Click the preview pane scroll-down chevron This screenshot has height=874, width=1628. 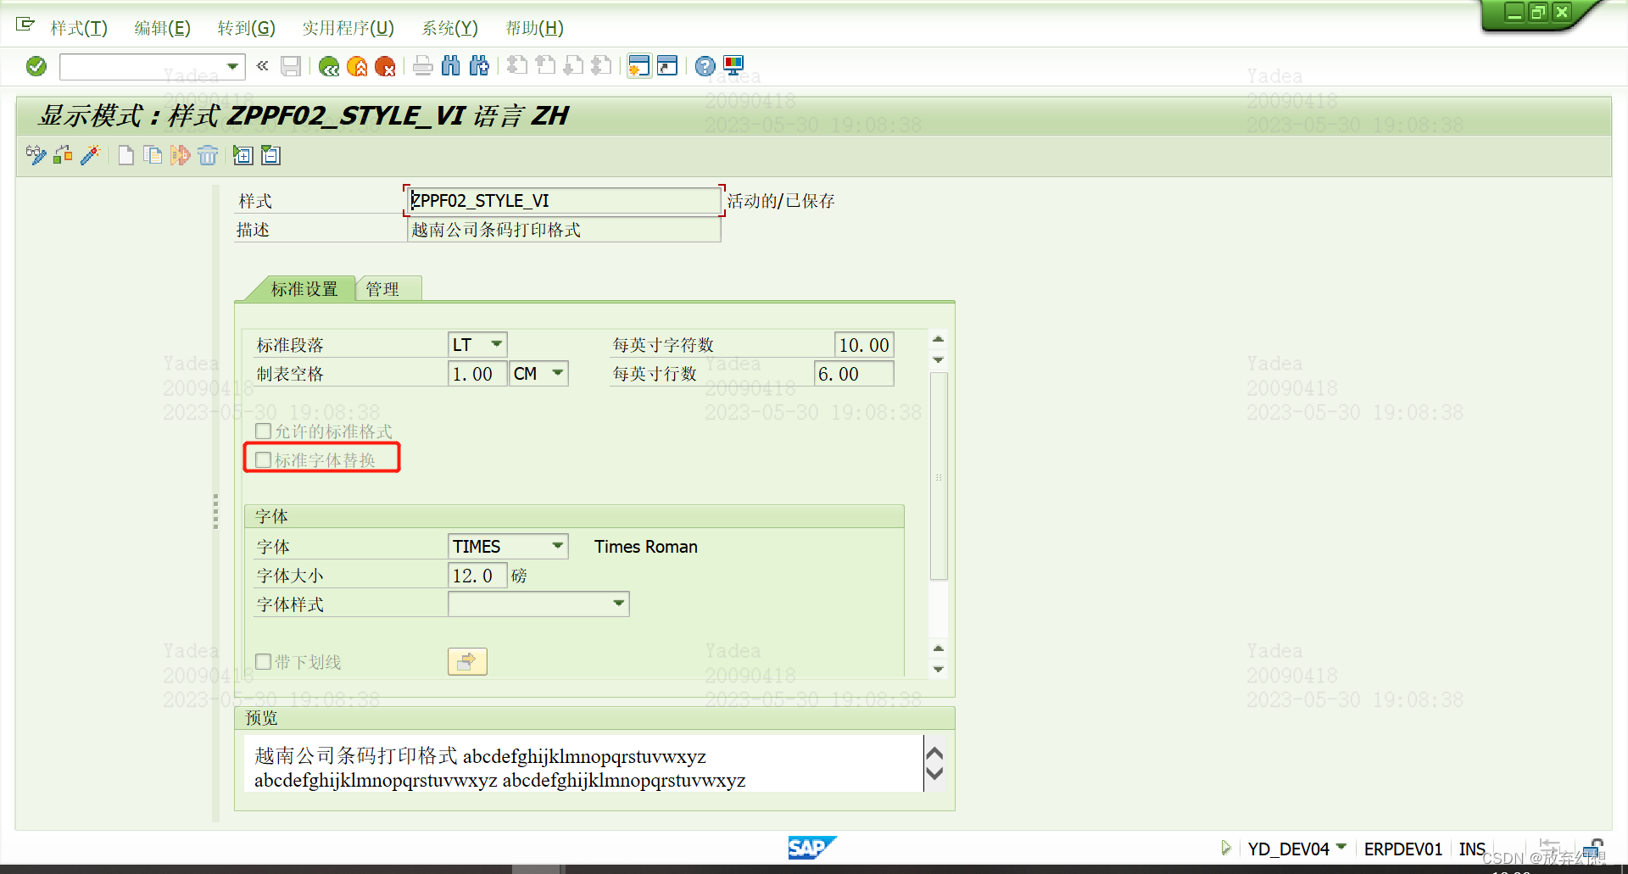coord(934,773)
